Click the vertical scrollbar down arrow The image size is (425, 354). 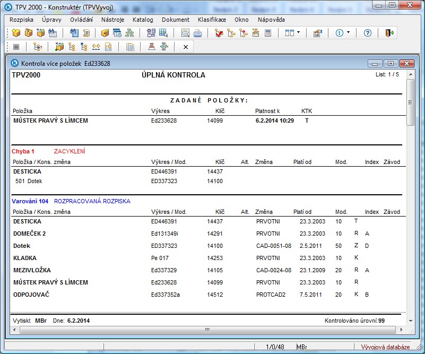click(411, 321)
